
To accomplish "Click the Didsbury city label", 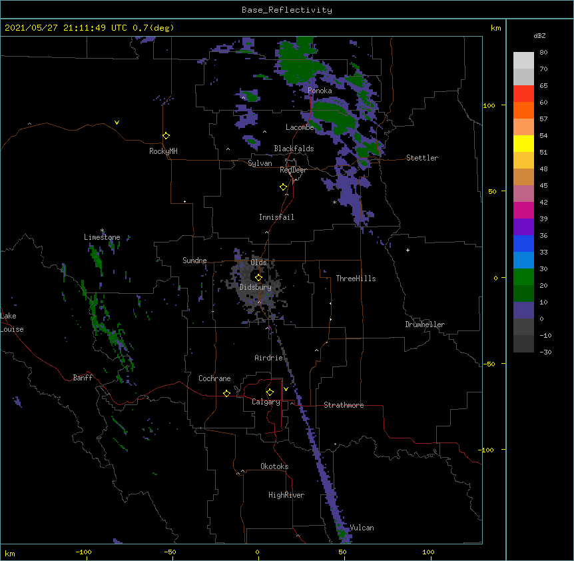I will 256,287.
